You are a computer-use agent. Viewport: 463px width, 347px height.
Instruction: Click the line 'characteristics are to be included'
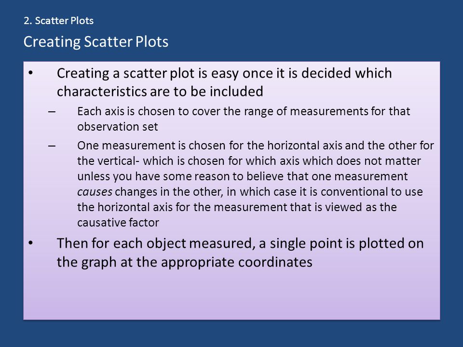[160, 92]
